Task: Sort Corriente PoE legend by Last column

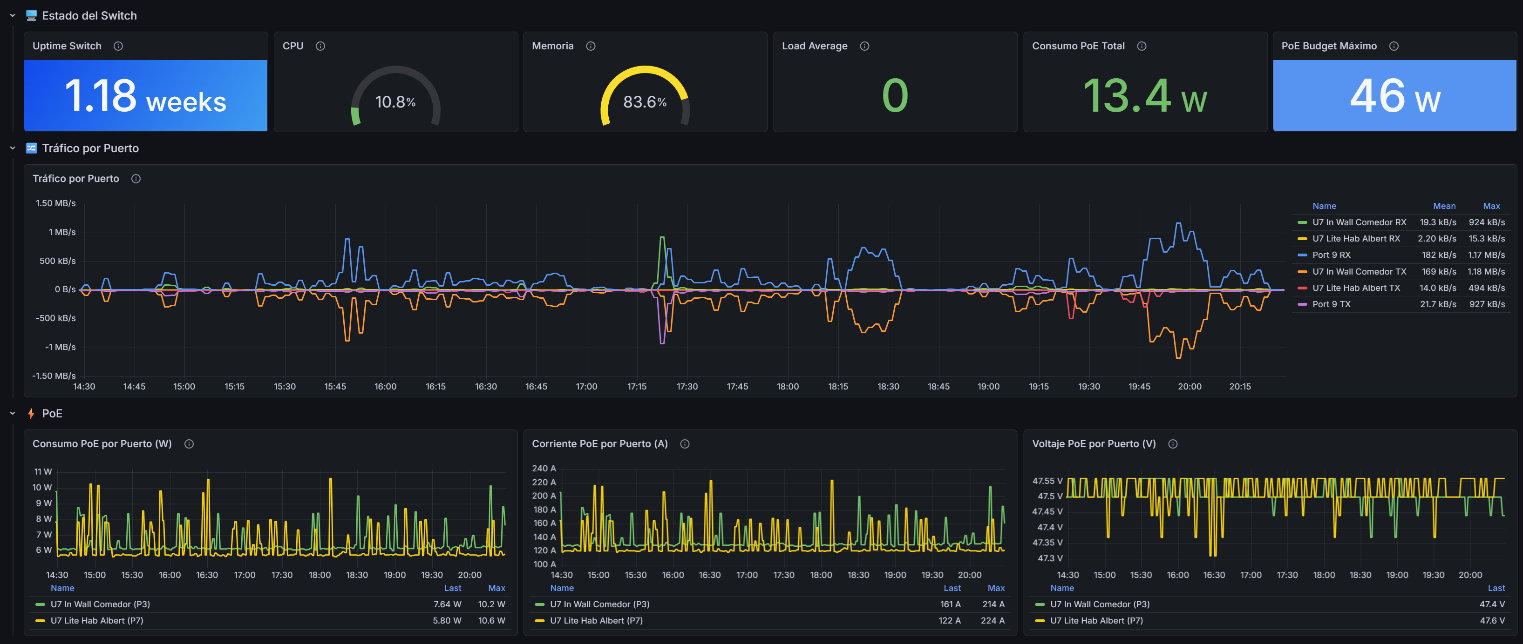Action: (952, 589)
